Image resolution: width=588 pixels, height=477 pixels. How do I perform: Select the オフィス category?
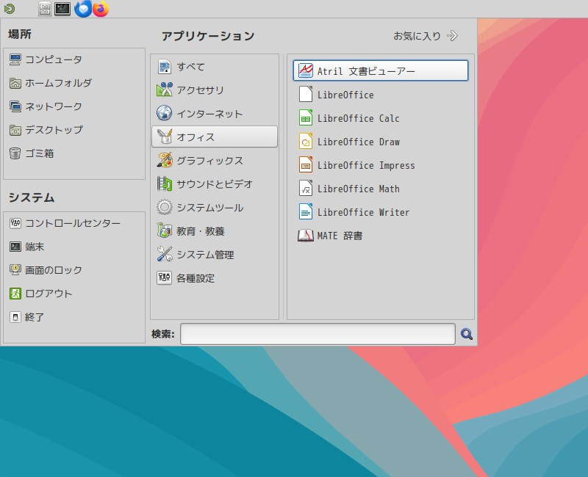coord(215,136)
